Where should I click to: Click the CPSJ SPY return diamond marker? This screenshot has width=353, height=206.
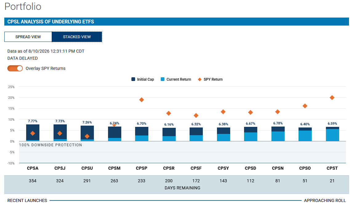pyautogui.click(x=60, y=133)
